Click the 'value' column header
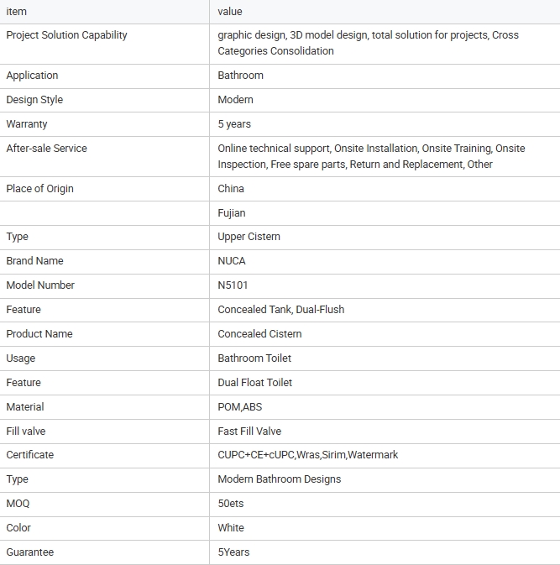This screenshot has width=560, height=565. point(230,12)
